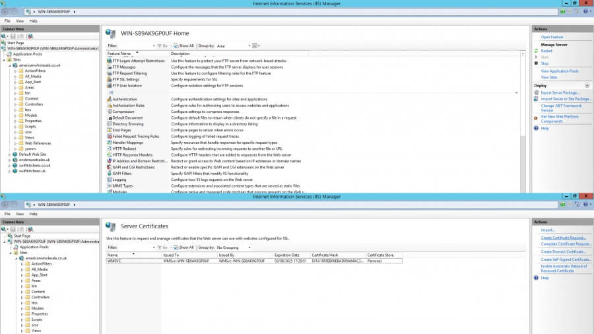Click View Application Pools link

560,71
